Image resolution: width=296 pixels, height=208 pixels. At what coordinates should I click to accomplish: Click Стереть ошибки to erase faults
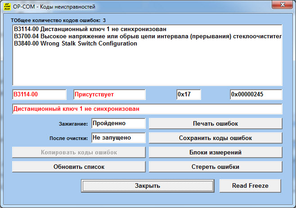(215, 167)
